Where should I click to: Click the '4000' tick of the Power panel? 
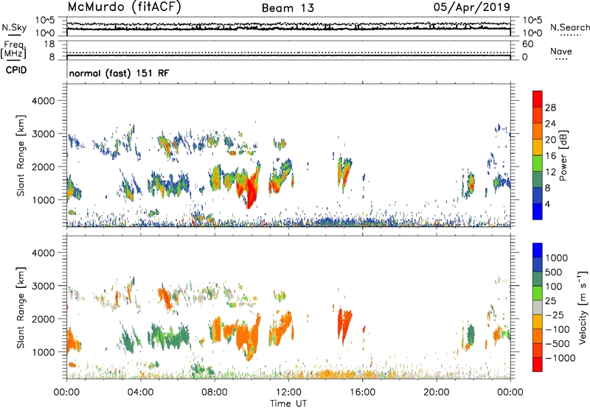(43, 101)
